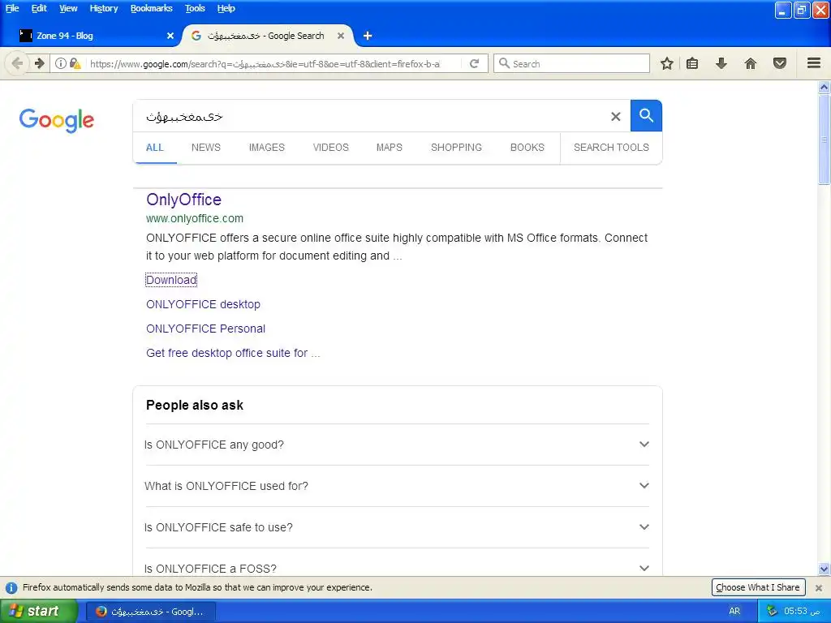The image size is (831, 623).
Task: Go back using the back arrow button
Action: [x=17, y=63]
